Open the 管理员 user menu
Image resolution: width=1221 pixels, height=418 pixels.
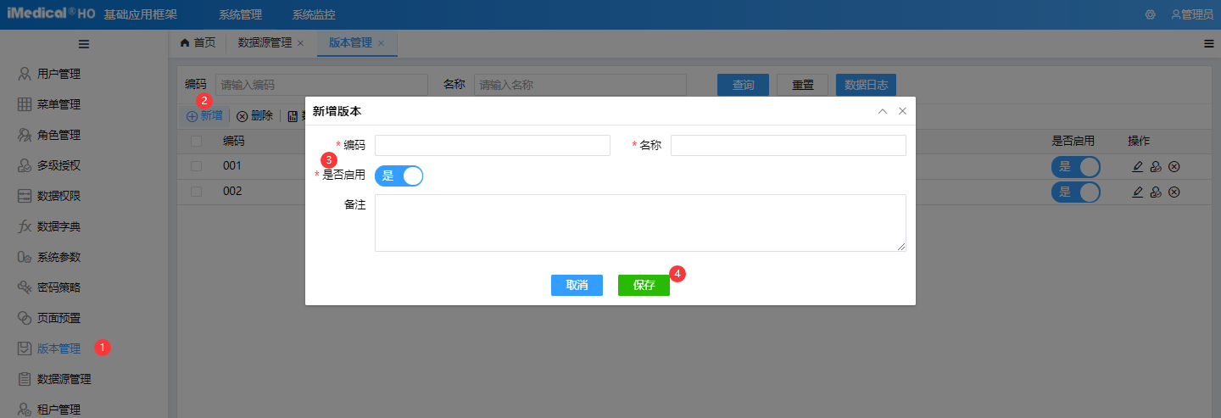click(x=1191, y=14)
